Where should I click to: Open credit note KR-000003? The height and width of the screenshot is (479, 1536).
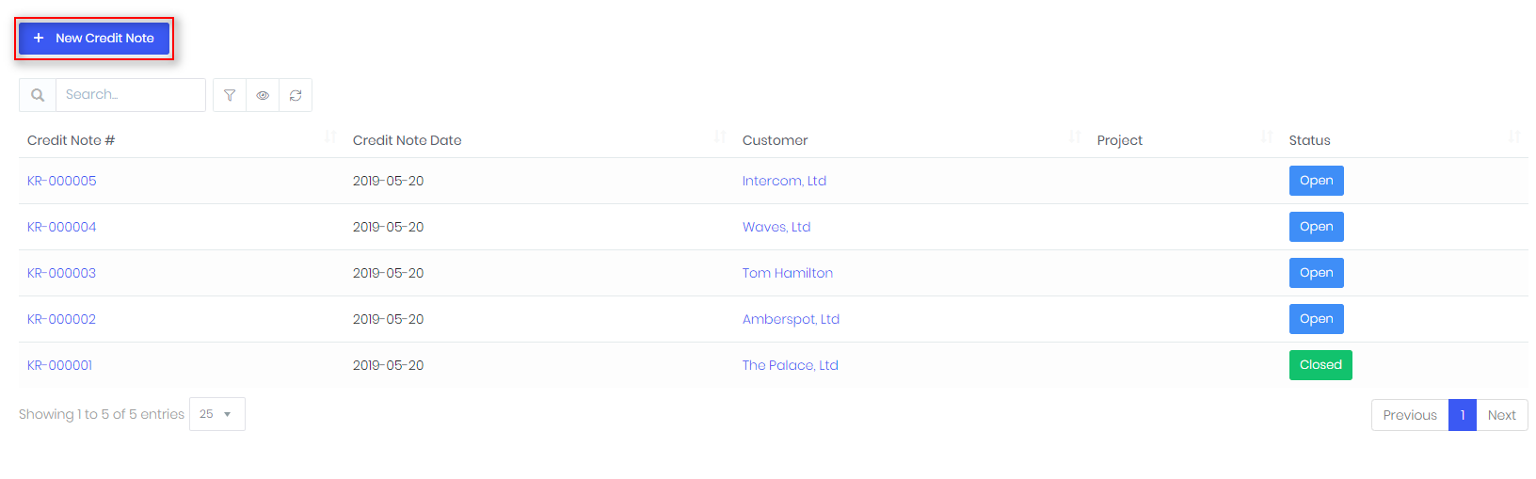click(x=62, y=273)
